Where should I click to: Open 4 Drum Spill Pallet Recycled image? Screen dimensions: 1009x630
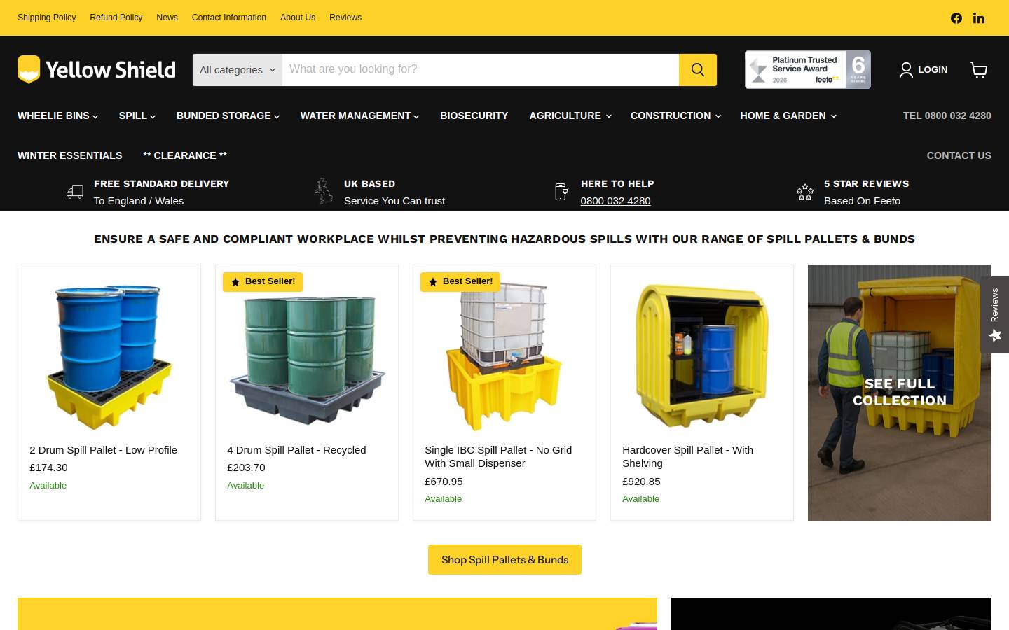pyautogui.click(x=307, y=359)
